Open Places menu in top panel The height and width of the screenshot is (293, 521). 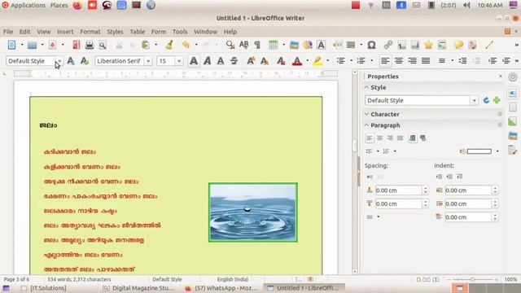[x=59, y=6]
